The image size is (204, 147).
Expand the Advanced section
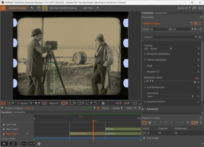point(143,109)
